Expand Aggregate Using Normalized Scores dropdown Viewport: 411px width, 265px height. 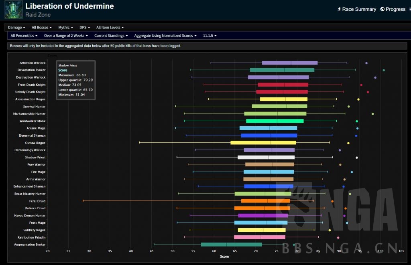point(165,36)
